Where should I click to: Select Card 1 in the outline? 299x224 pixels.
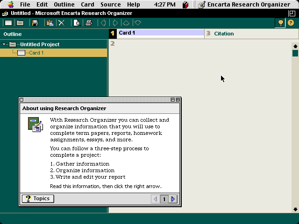pos(36,53)
